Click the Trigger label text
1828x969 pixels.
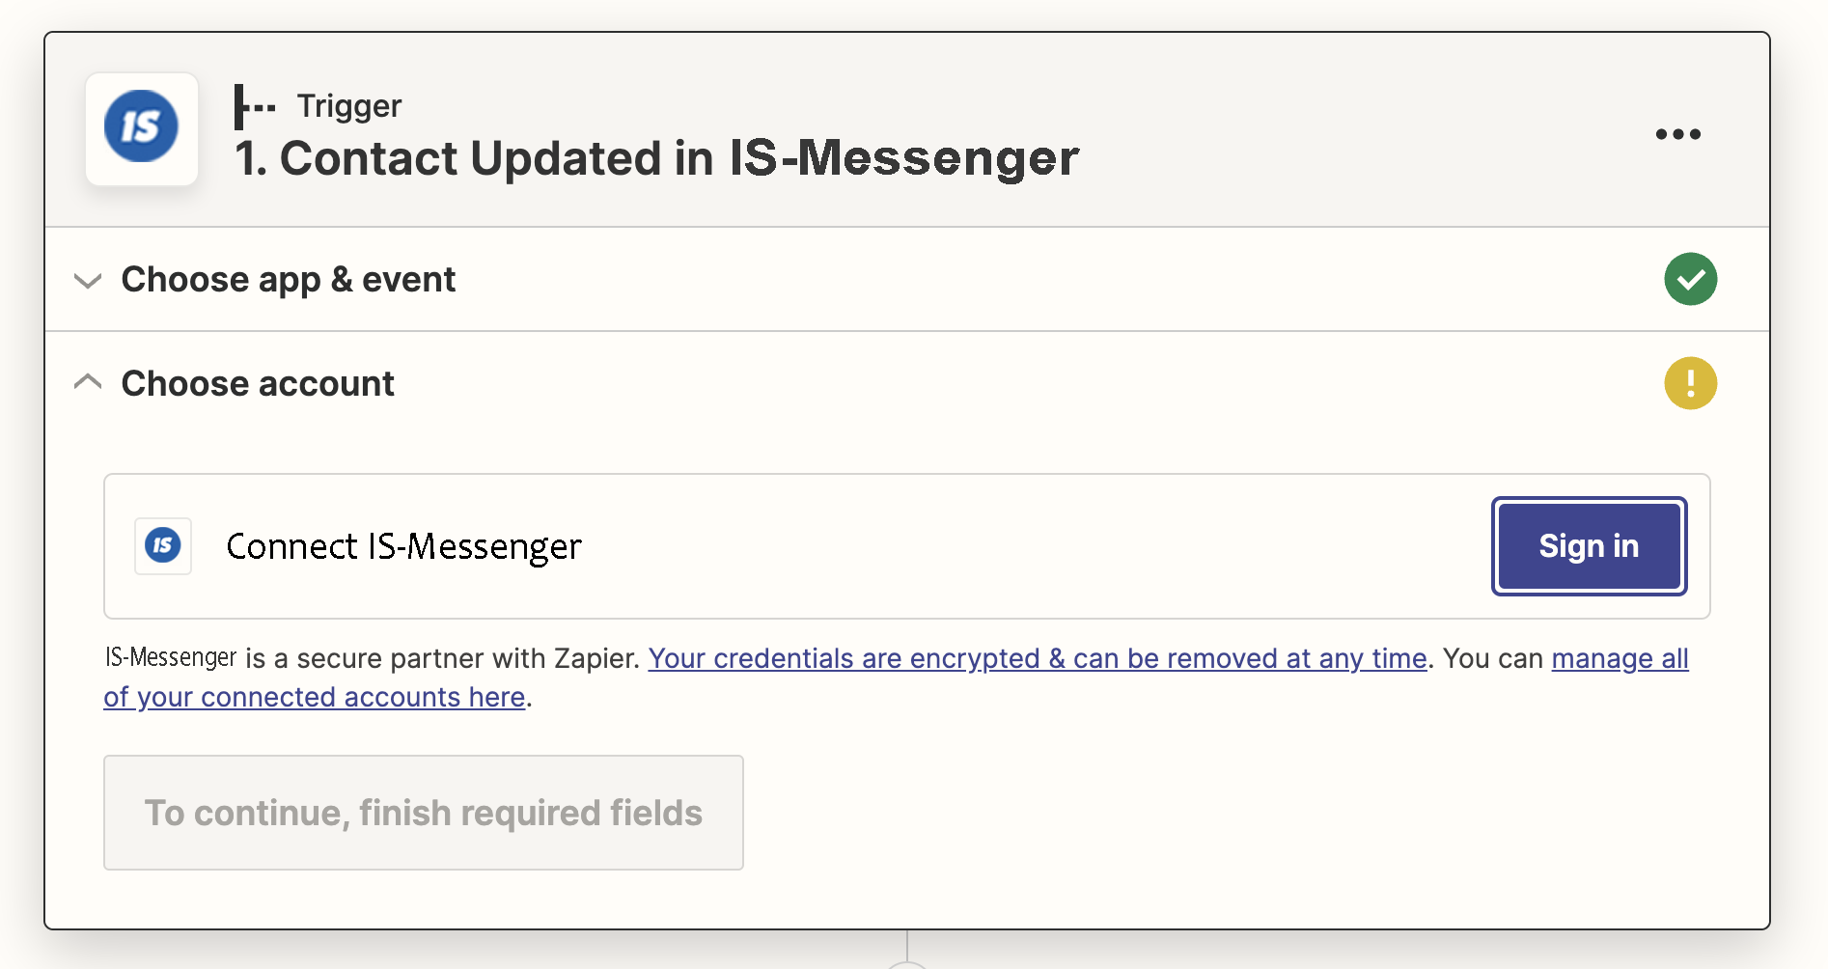point(348,106)
